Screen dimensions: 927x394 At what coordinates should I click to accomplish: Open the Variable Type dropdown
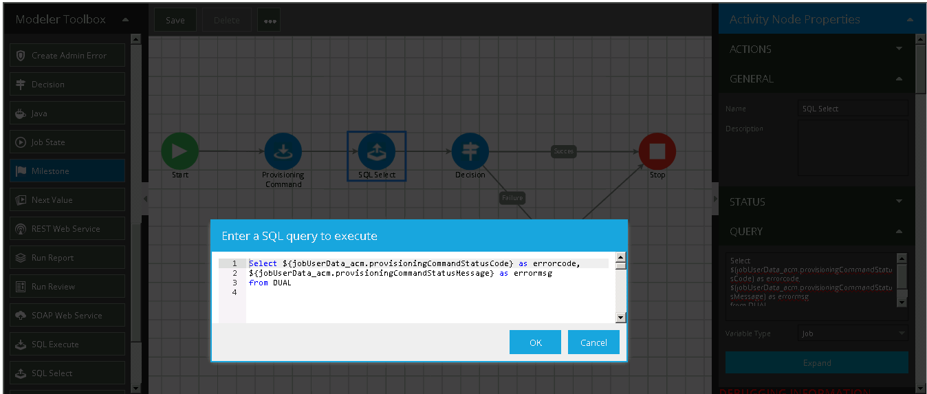coord(853,333)
